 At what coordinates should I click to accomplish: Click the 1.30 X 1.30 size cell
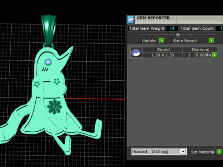point(163,55)
